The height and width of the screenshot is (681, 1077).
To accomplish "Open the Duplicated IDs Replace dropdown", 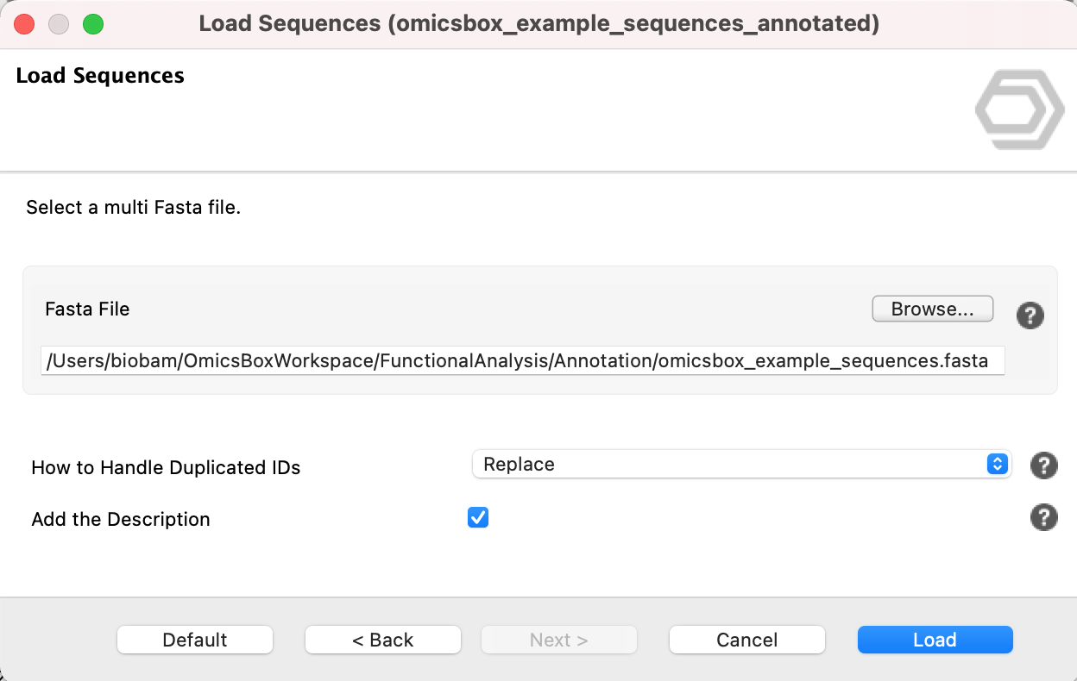I will [740, 464].
